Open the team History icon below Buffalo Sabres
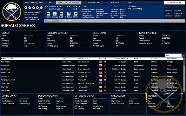The height and width of the screenshot is (116, 186). click(x=76, y=15)
